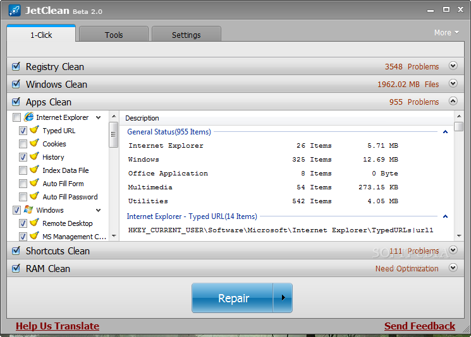
Task: Check the Auto Fill Password checkbox
Action: tap(23, 197)
